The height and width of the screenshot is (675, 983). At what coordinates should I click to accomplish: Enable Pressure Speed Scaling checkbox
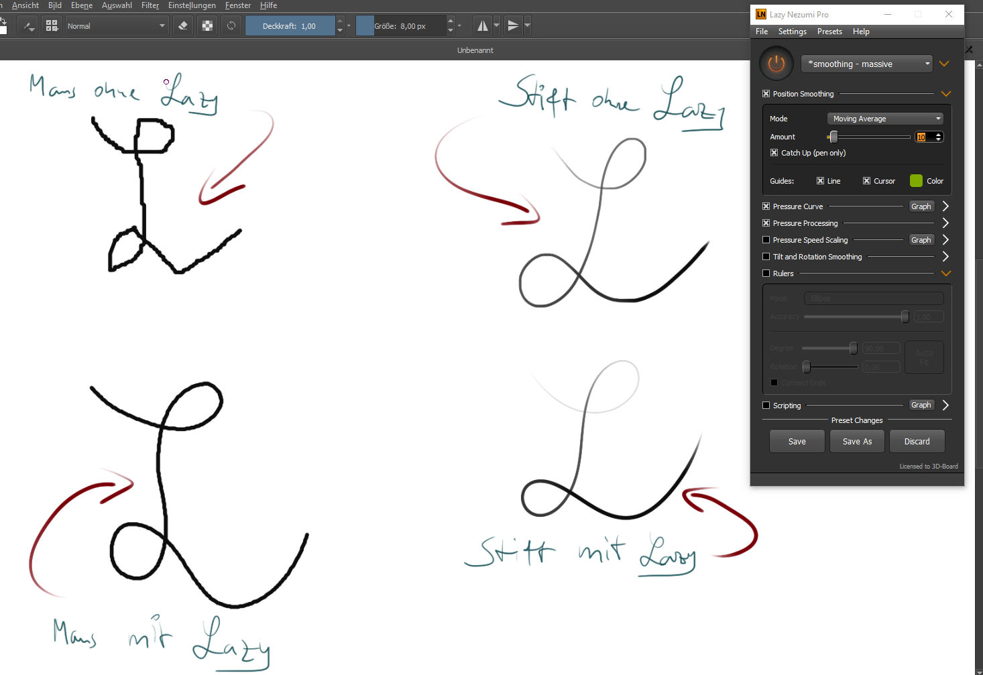(x=766, y=240)
